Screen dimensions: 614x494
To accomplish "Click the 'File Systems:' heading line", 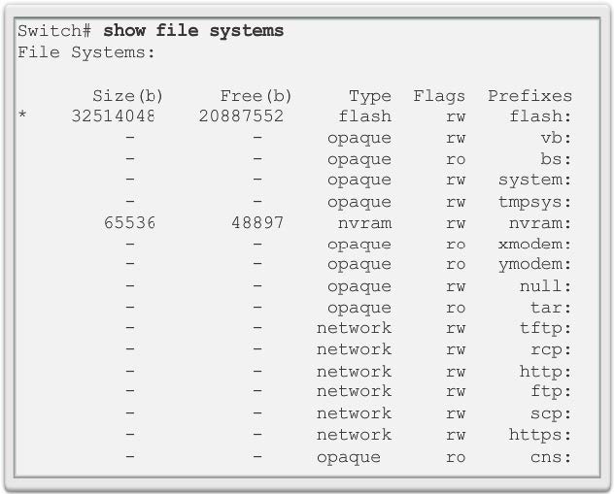I will click(86, 52).
